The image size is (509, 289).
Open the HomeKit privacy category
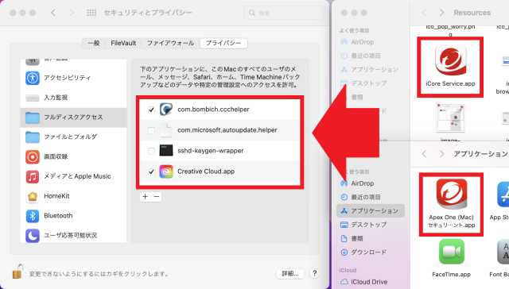click(x=73, y=196)
